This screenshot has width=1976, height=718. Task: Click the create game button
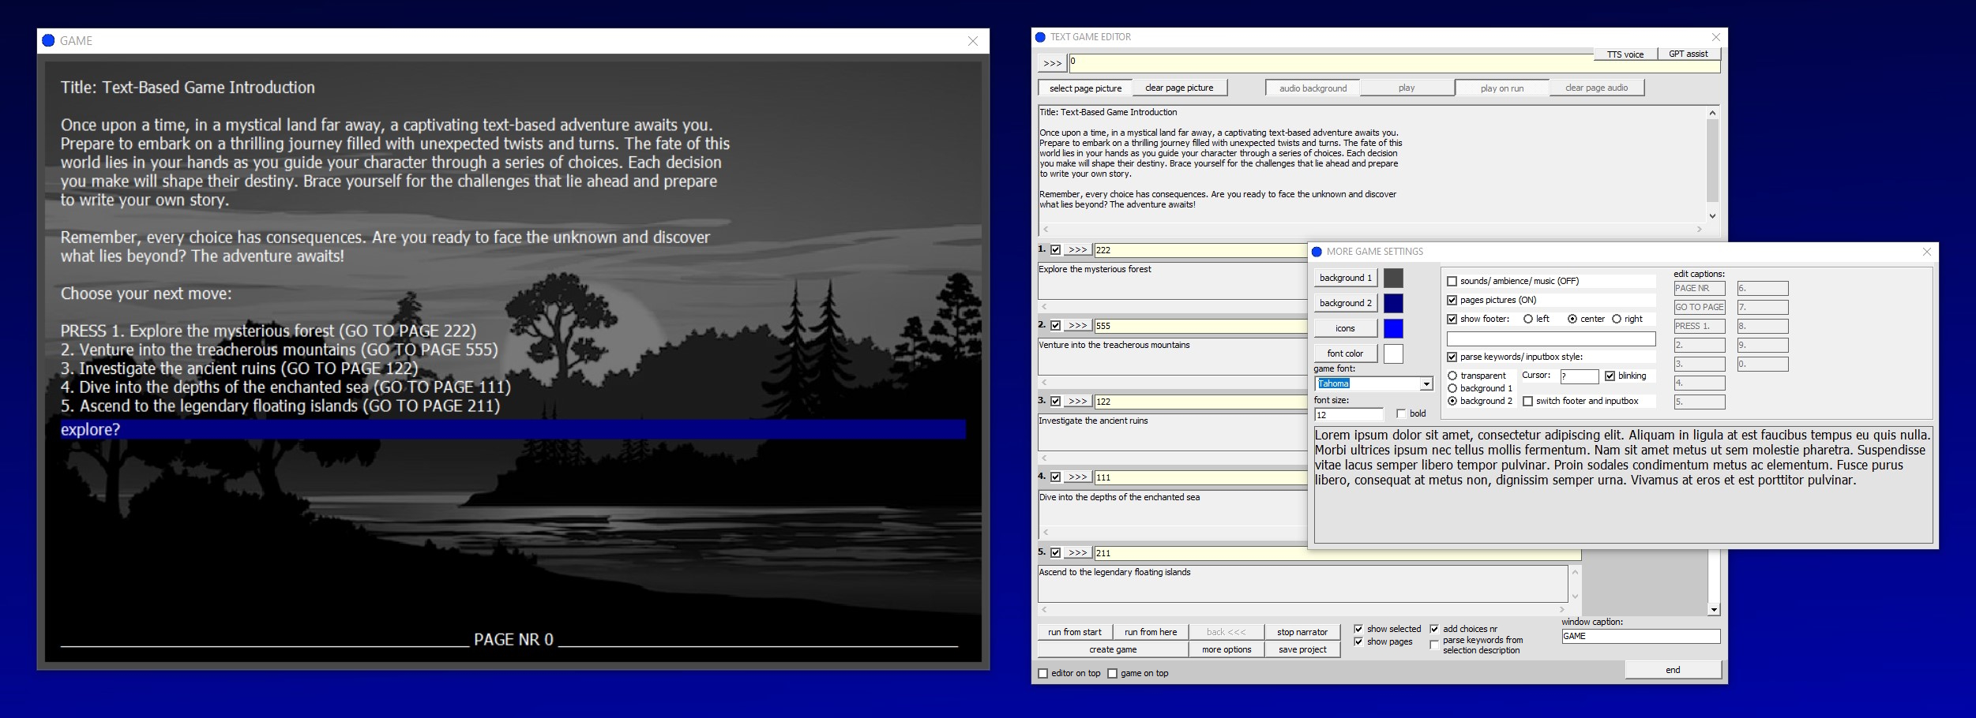click(1113, 649)
